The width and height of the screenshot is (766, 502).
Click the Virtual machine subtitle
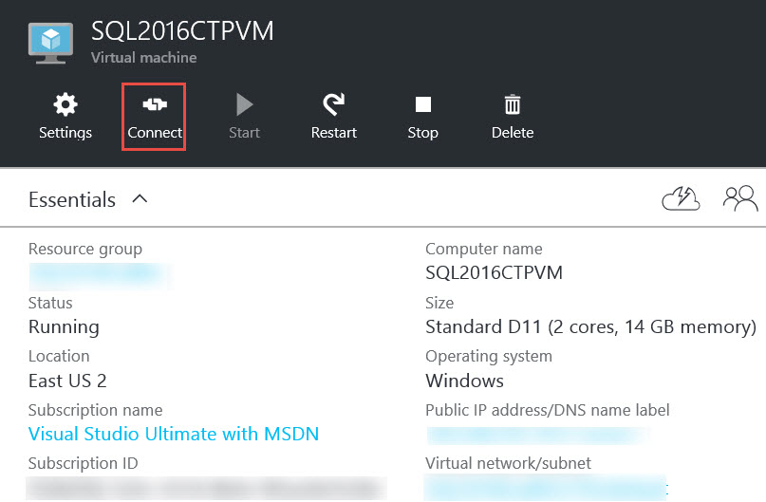pyautogui.click(x=143, y=58)
